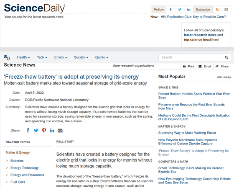Share article on LinkedIn below summary
Image resolution: width=234 pixels, height=188 pixels.
click(x=52, y=131)
